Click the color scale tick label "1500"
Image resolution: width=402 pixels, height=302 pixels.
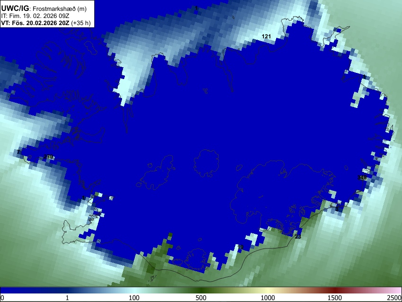pyautogui.click(x=335, y=298)
